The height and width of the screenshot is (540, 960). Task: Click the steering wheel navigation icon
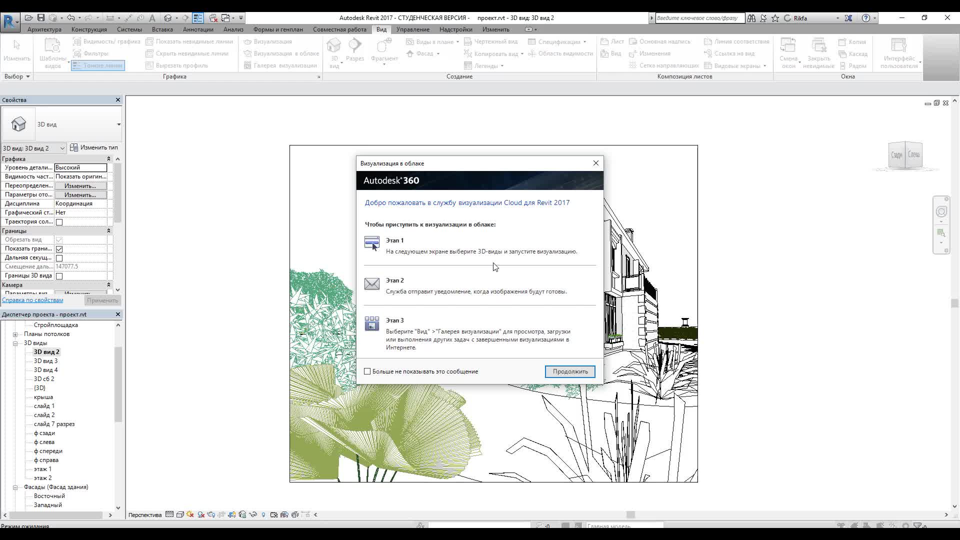(941, 211)
